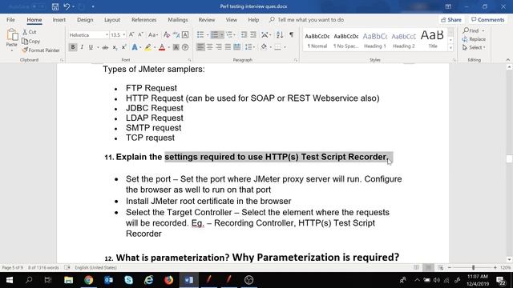513x288 pixels.
Task: Click Replace in Editing group
Action: [474, 39]
